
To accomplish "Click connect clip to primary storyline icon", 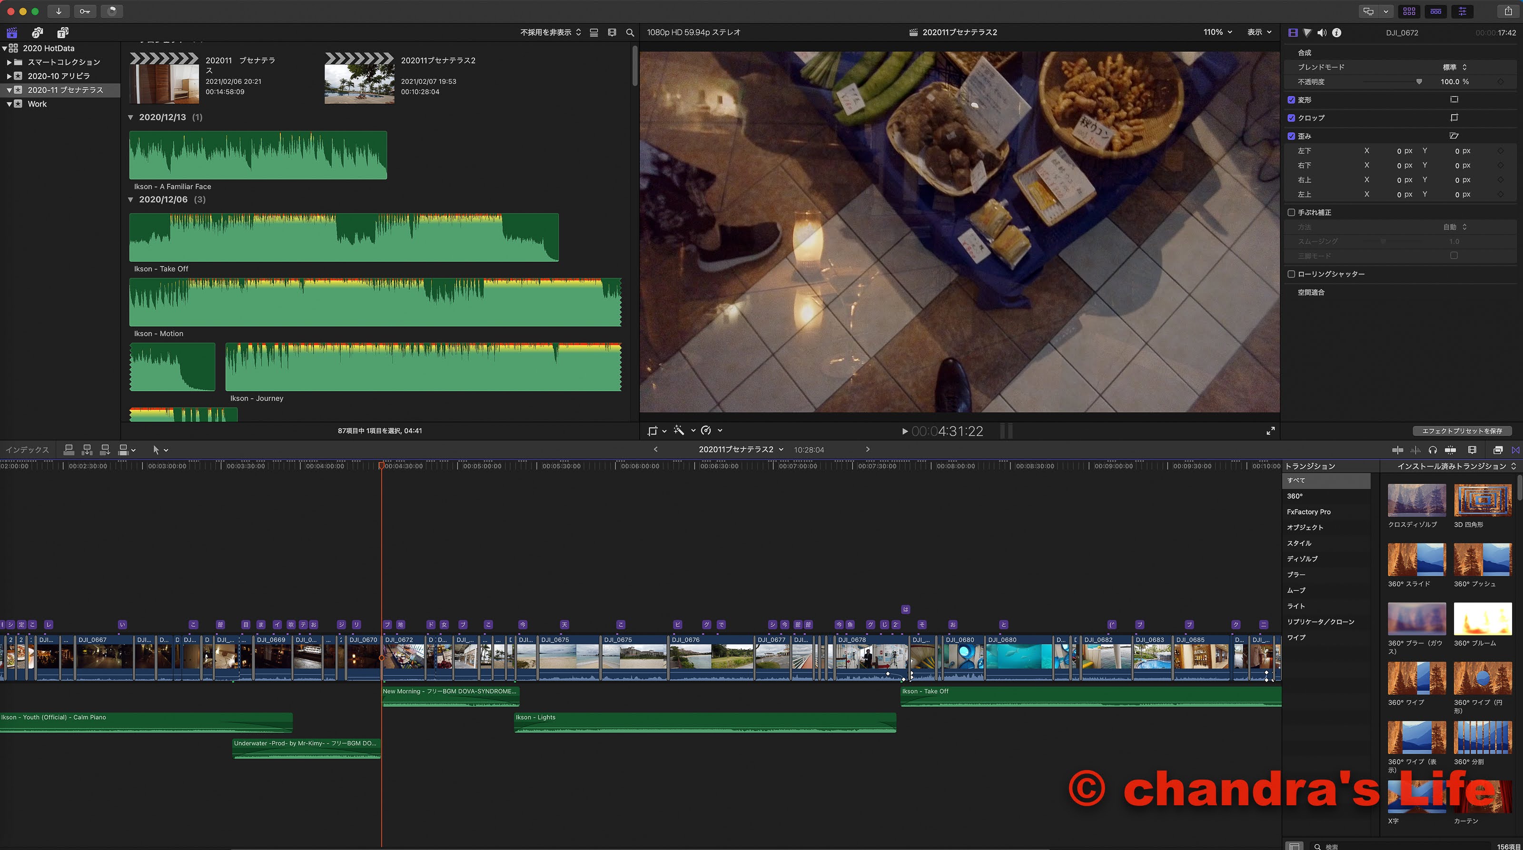I will [69, 450].
